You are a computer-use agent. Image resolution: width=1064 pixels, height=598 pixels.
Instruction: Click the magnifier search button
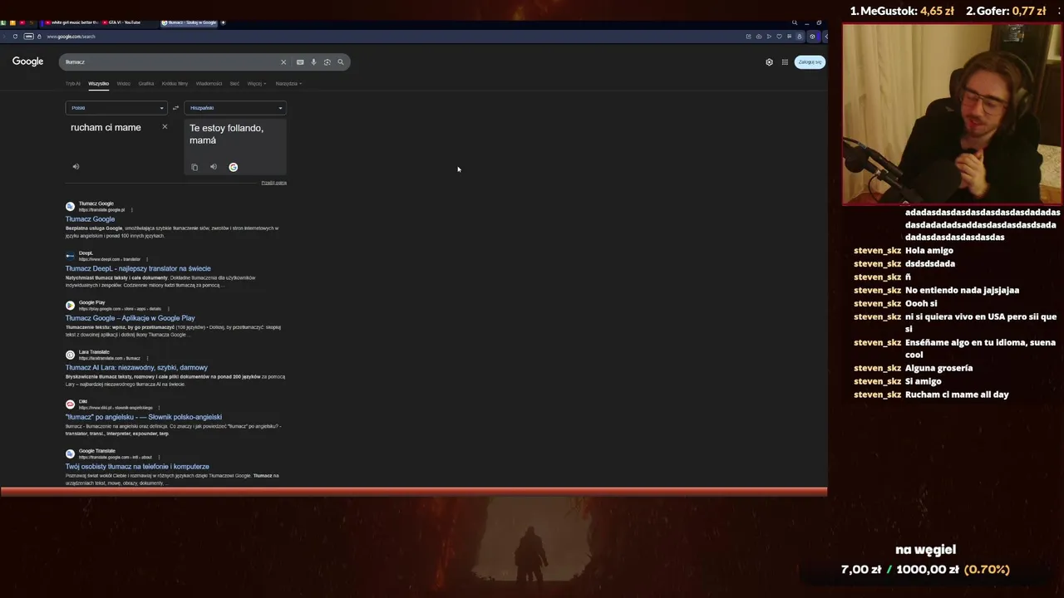(340, 62)
